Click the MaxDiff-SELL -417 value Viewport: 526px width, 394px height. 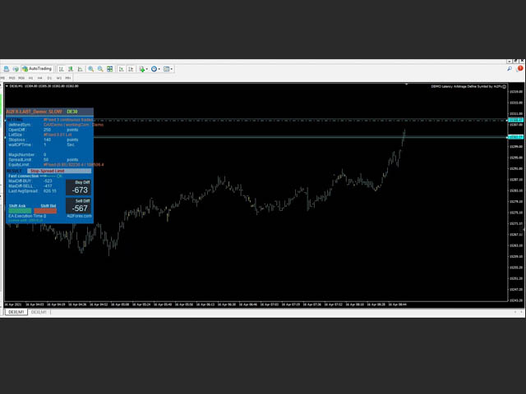click(x=48, y=186)
